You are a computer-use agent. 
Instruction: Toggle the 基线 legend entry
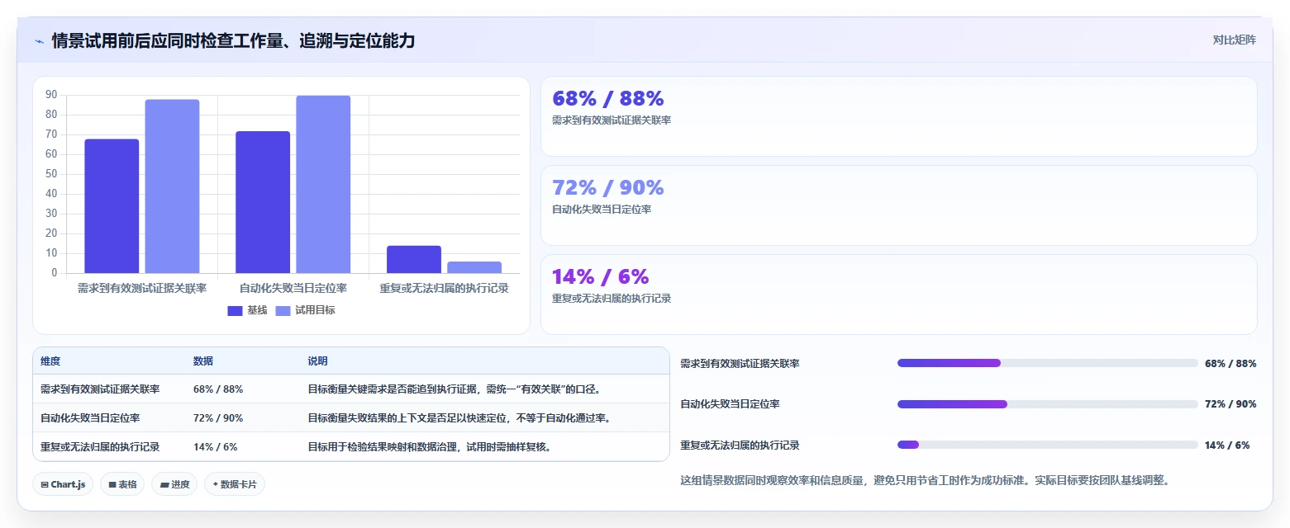247,310
